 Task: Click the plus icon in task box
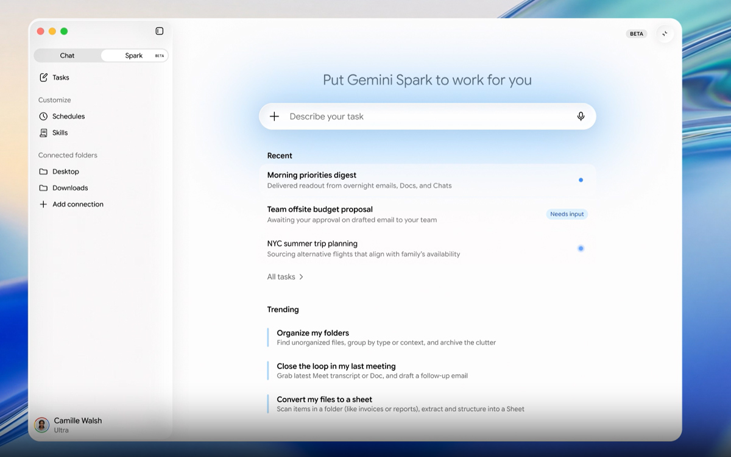click(274, 116)
